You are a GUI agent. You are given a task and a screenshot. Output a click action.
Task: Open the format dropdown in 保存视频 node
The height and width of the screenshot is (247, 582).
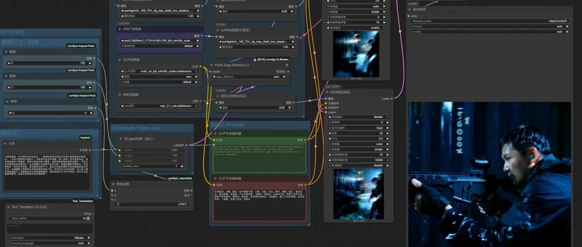(x=490, y=26)
